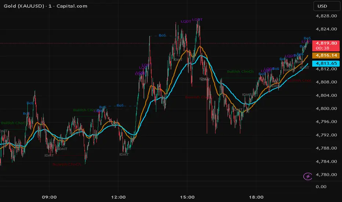This screenshot has width=342, height=202.
Task: Click the 4,796.00 price axis label
Action: tap(326, 122)
